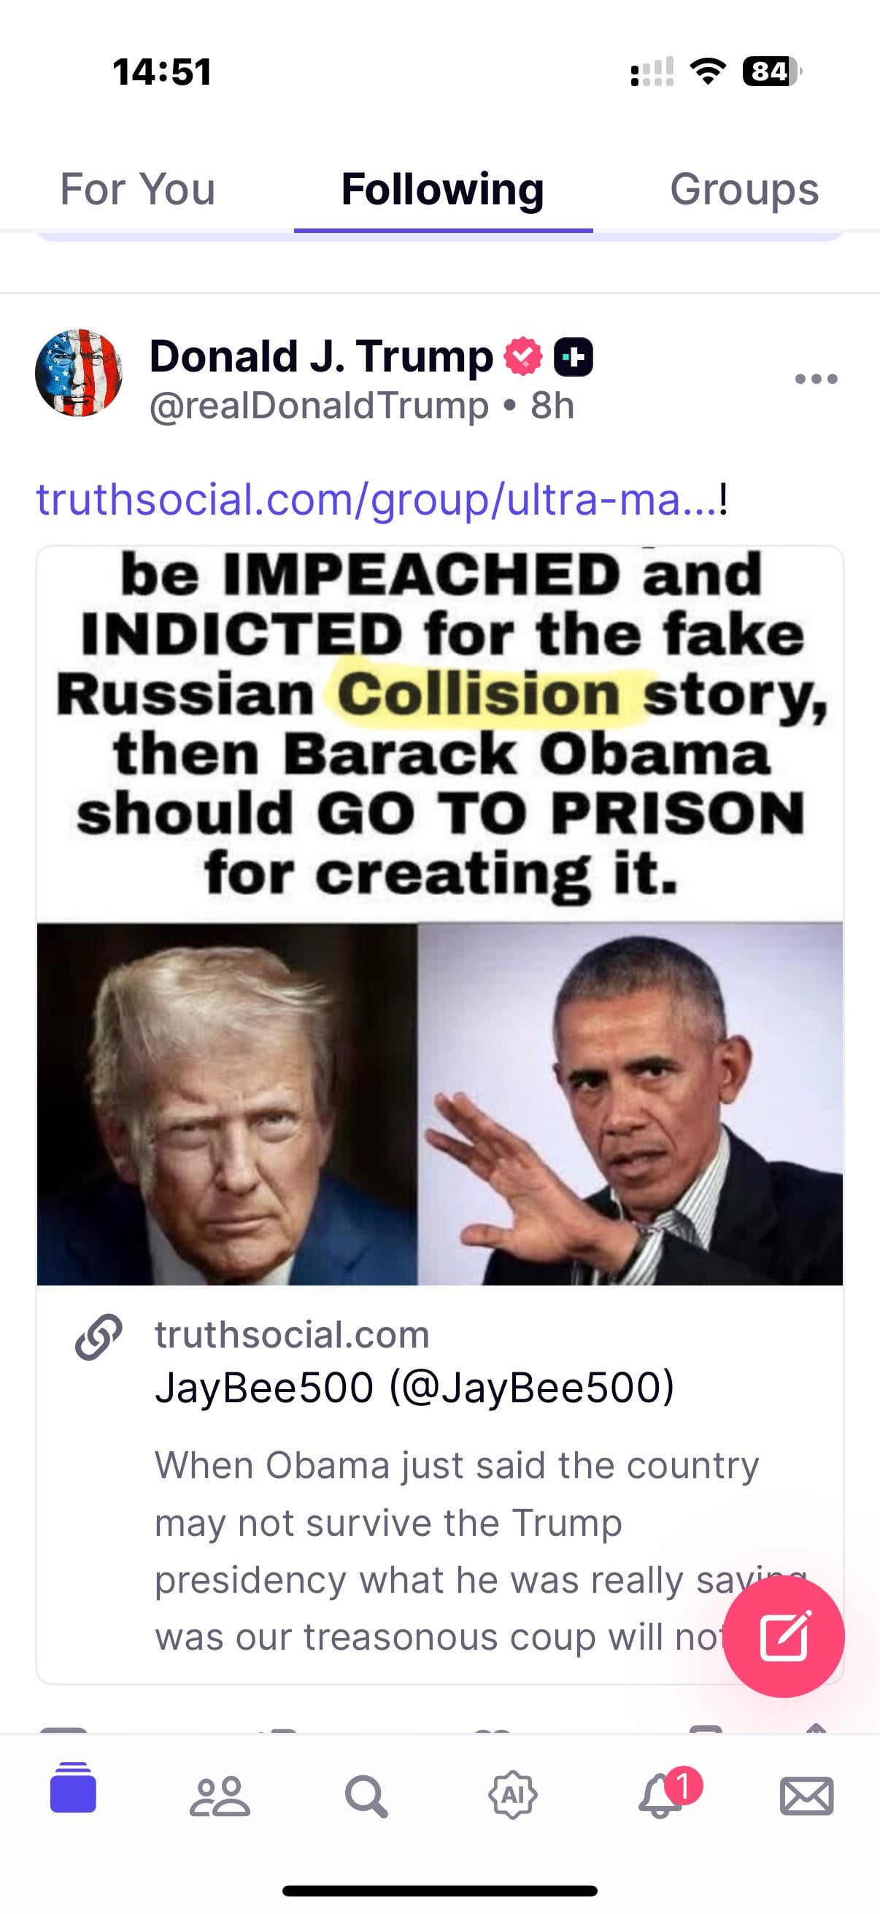The width and height of the screenshot is (880, 1914).
Task: Tap the @realDonaldTrump handle
Action: 319,406
